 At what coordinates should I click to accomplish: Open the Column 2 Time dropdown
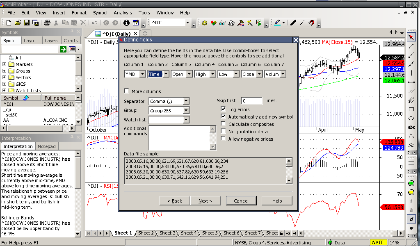(x=166, y=74)
